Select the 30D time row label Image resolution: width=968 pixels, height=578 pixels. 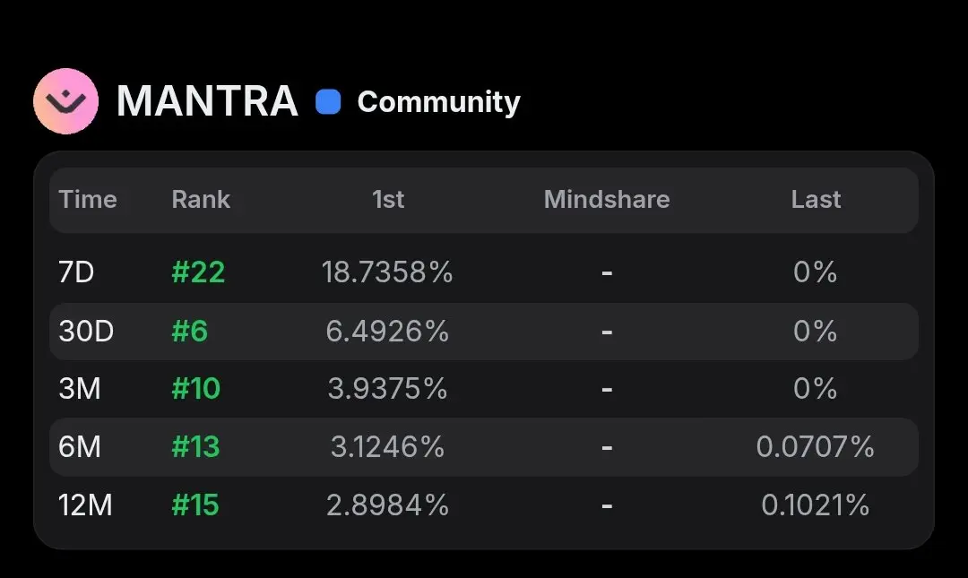(86, 331)
